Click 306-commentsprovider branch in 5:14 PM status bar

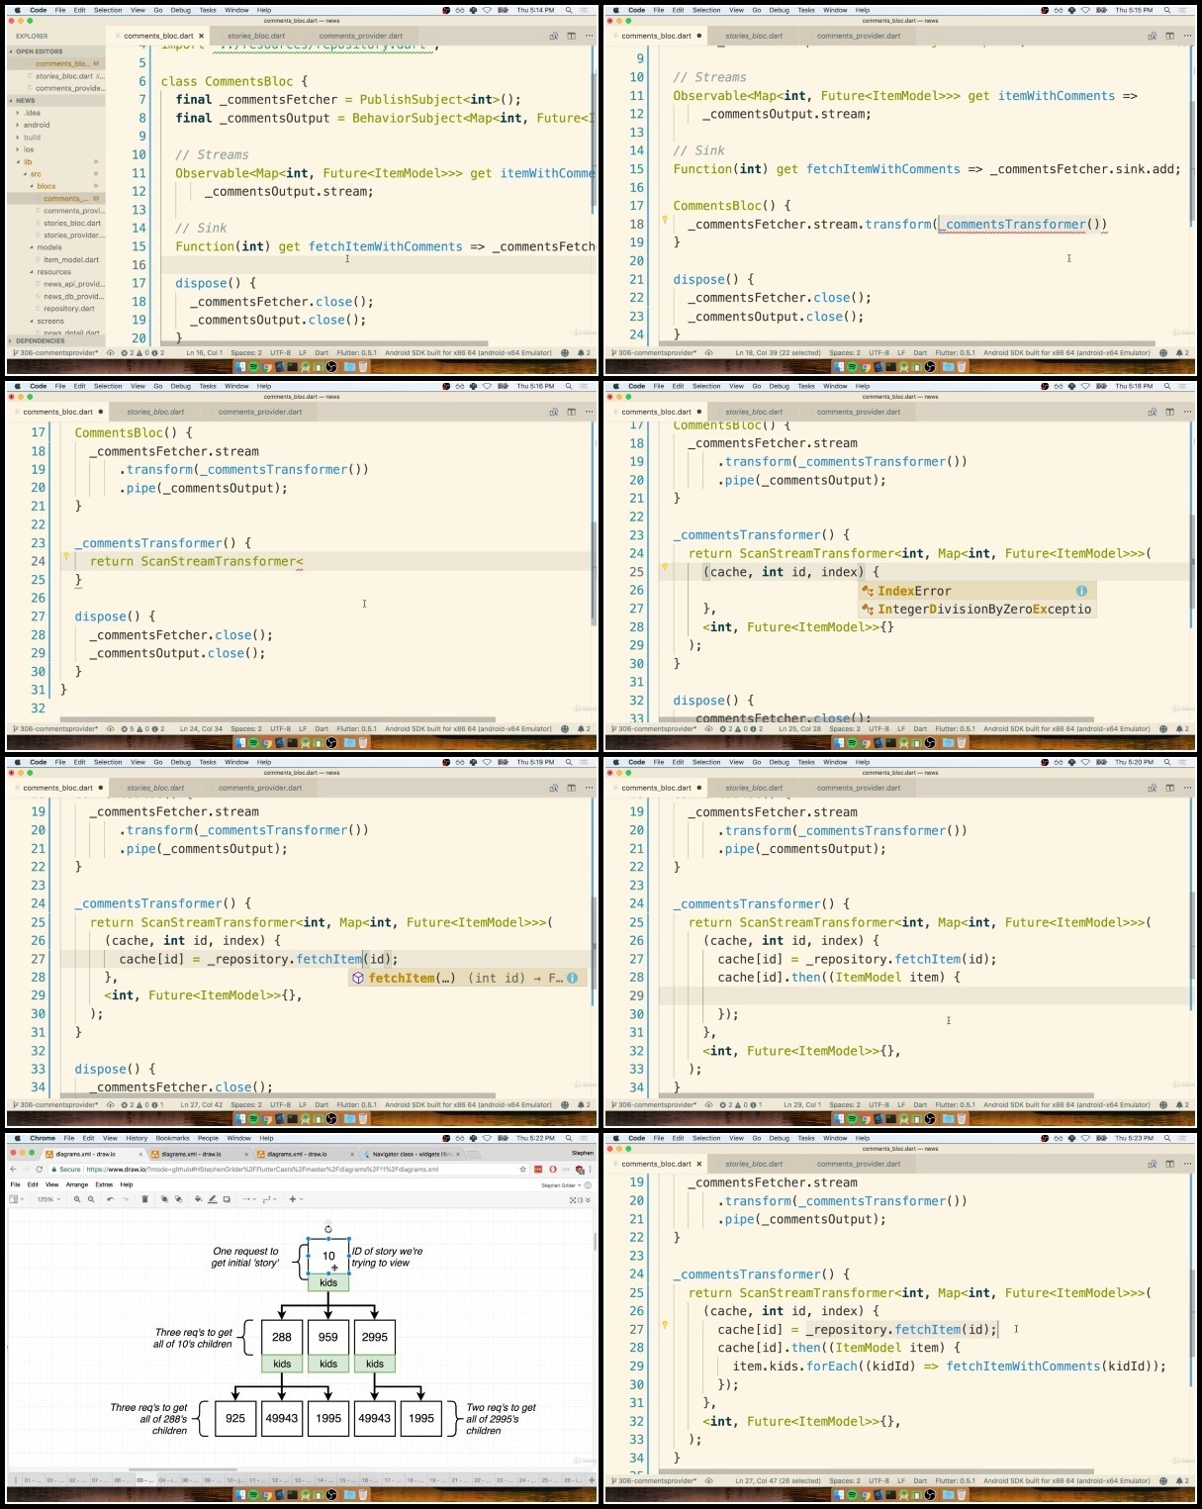pyautogui.click(x=54, y=352)
